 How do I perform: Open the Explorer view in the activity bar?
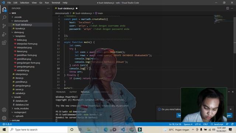[4, 10]
